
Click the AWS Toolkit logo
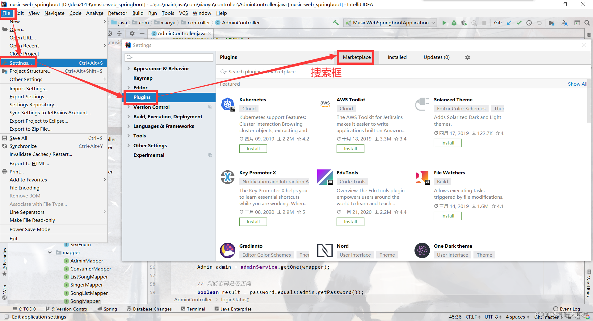(325, 104)
